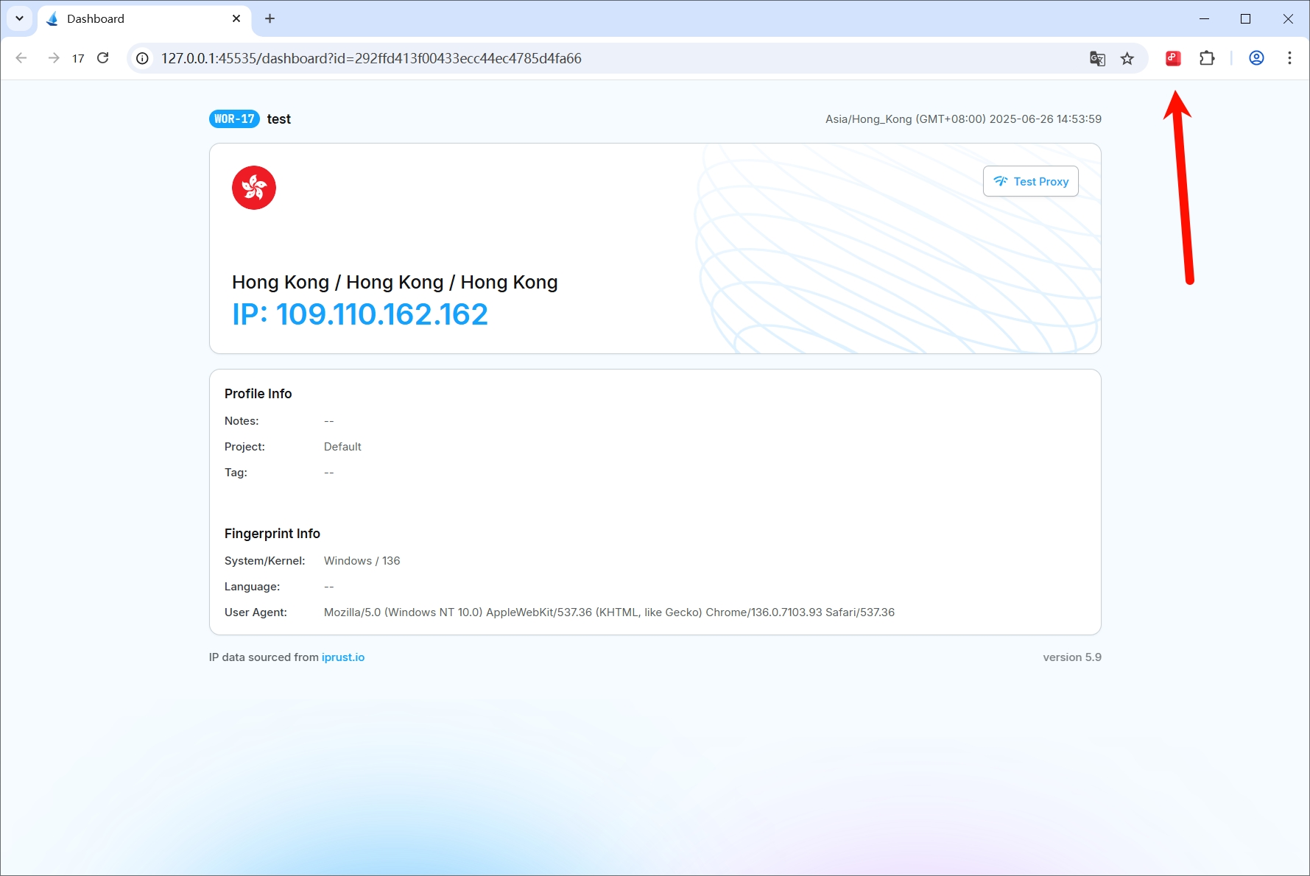The height and width of the screenshot is (876, 1310).
Task: Reload the Dashboard page
Action: click(x=103, y=58)
